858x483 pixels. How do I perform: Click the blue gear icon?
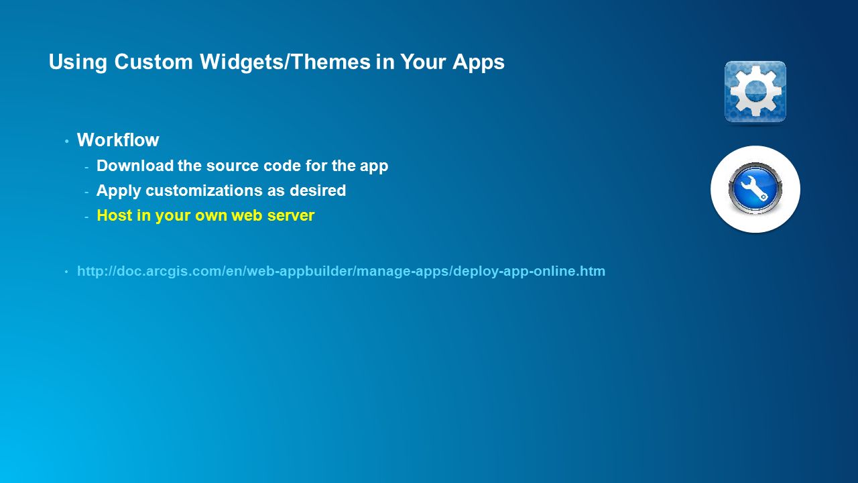point(755,92)
